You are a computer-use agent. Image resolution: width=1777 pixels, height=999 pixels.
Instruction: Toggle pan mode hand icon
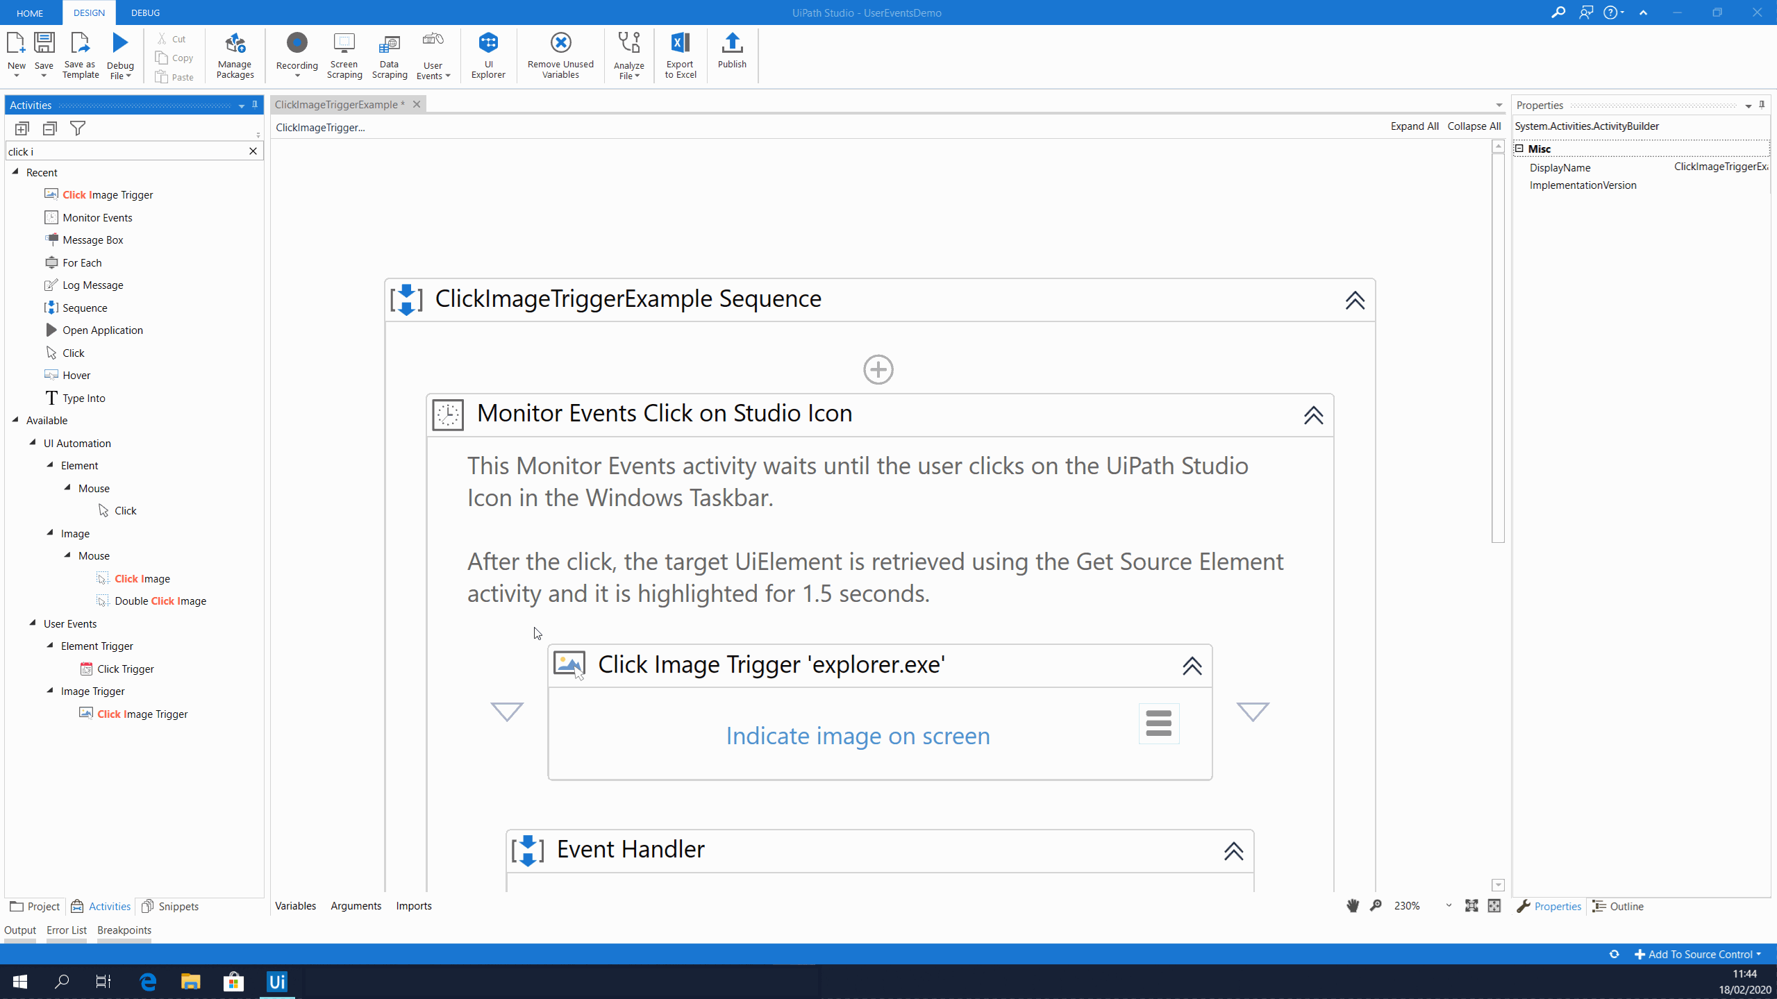[x=1352, y=905]
